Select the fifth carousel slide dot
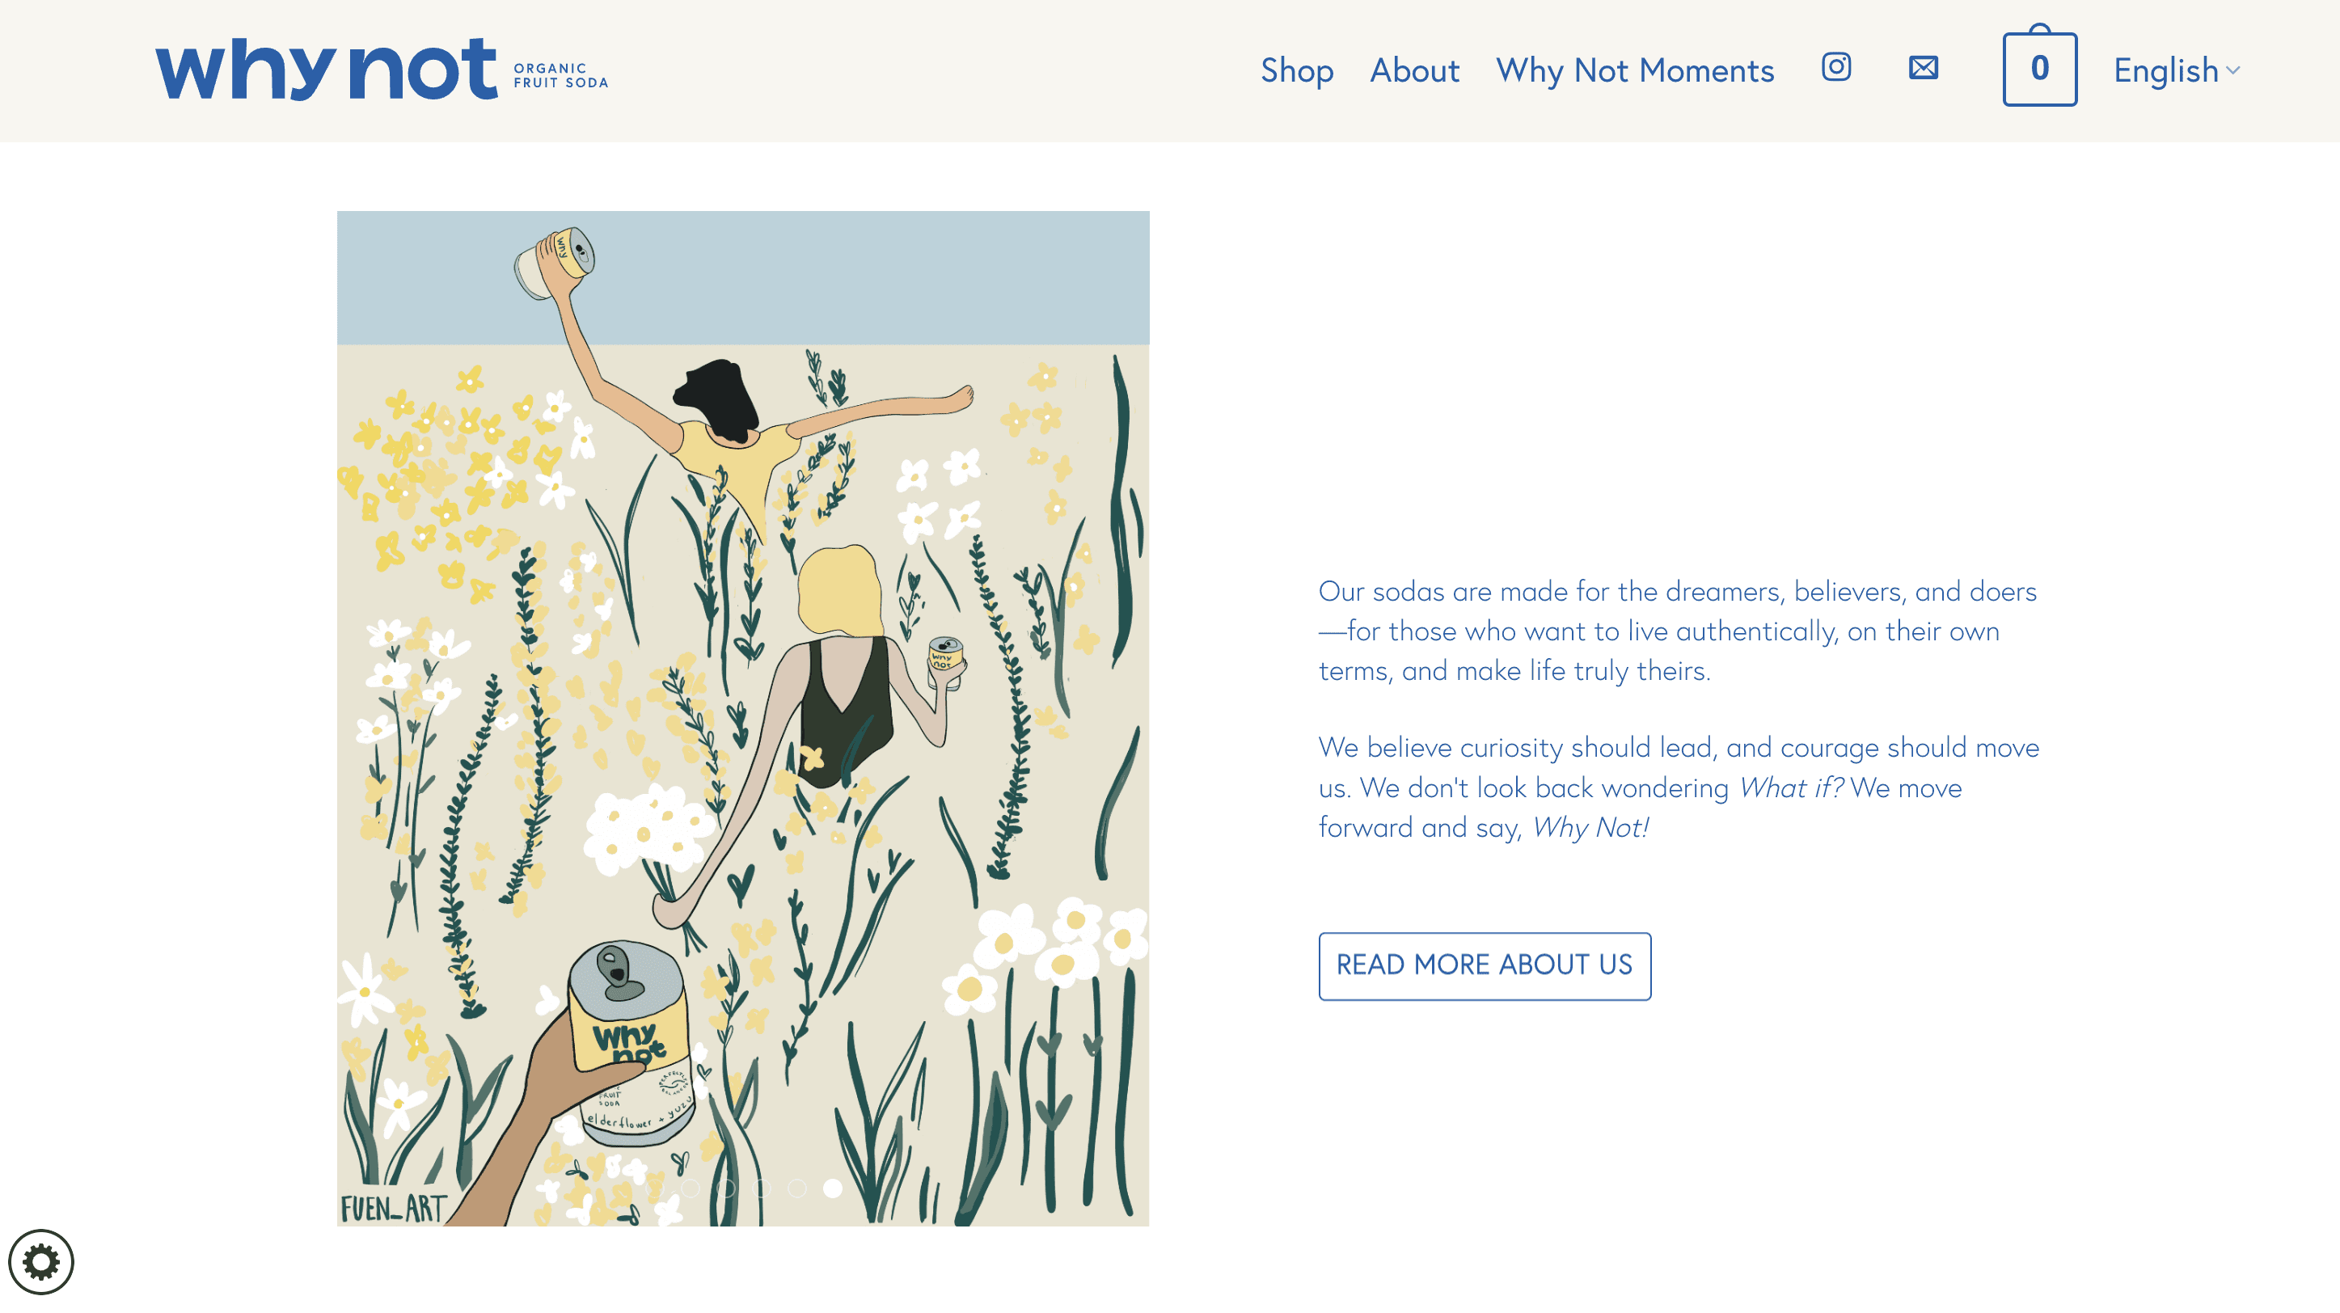The height and width of the screenshot is (1313, 2340). tap(796, 1188)
